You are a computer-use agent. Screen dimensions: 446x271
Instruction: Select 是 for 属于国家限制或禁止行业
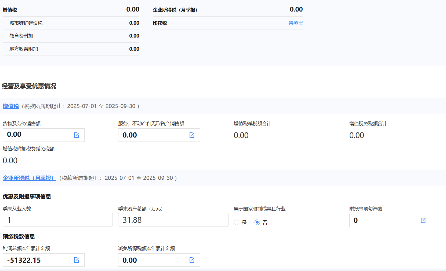[237, 222]
